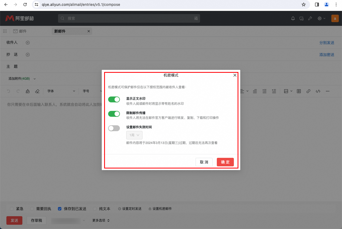Image resolution: width=342 pixels, height=229 pixels.
Task: Insert a hyperlink using the link icon
Action: pos(308,91)
